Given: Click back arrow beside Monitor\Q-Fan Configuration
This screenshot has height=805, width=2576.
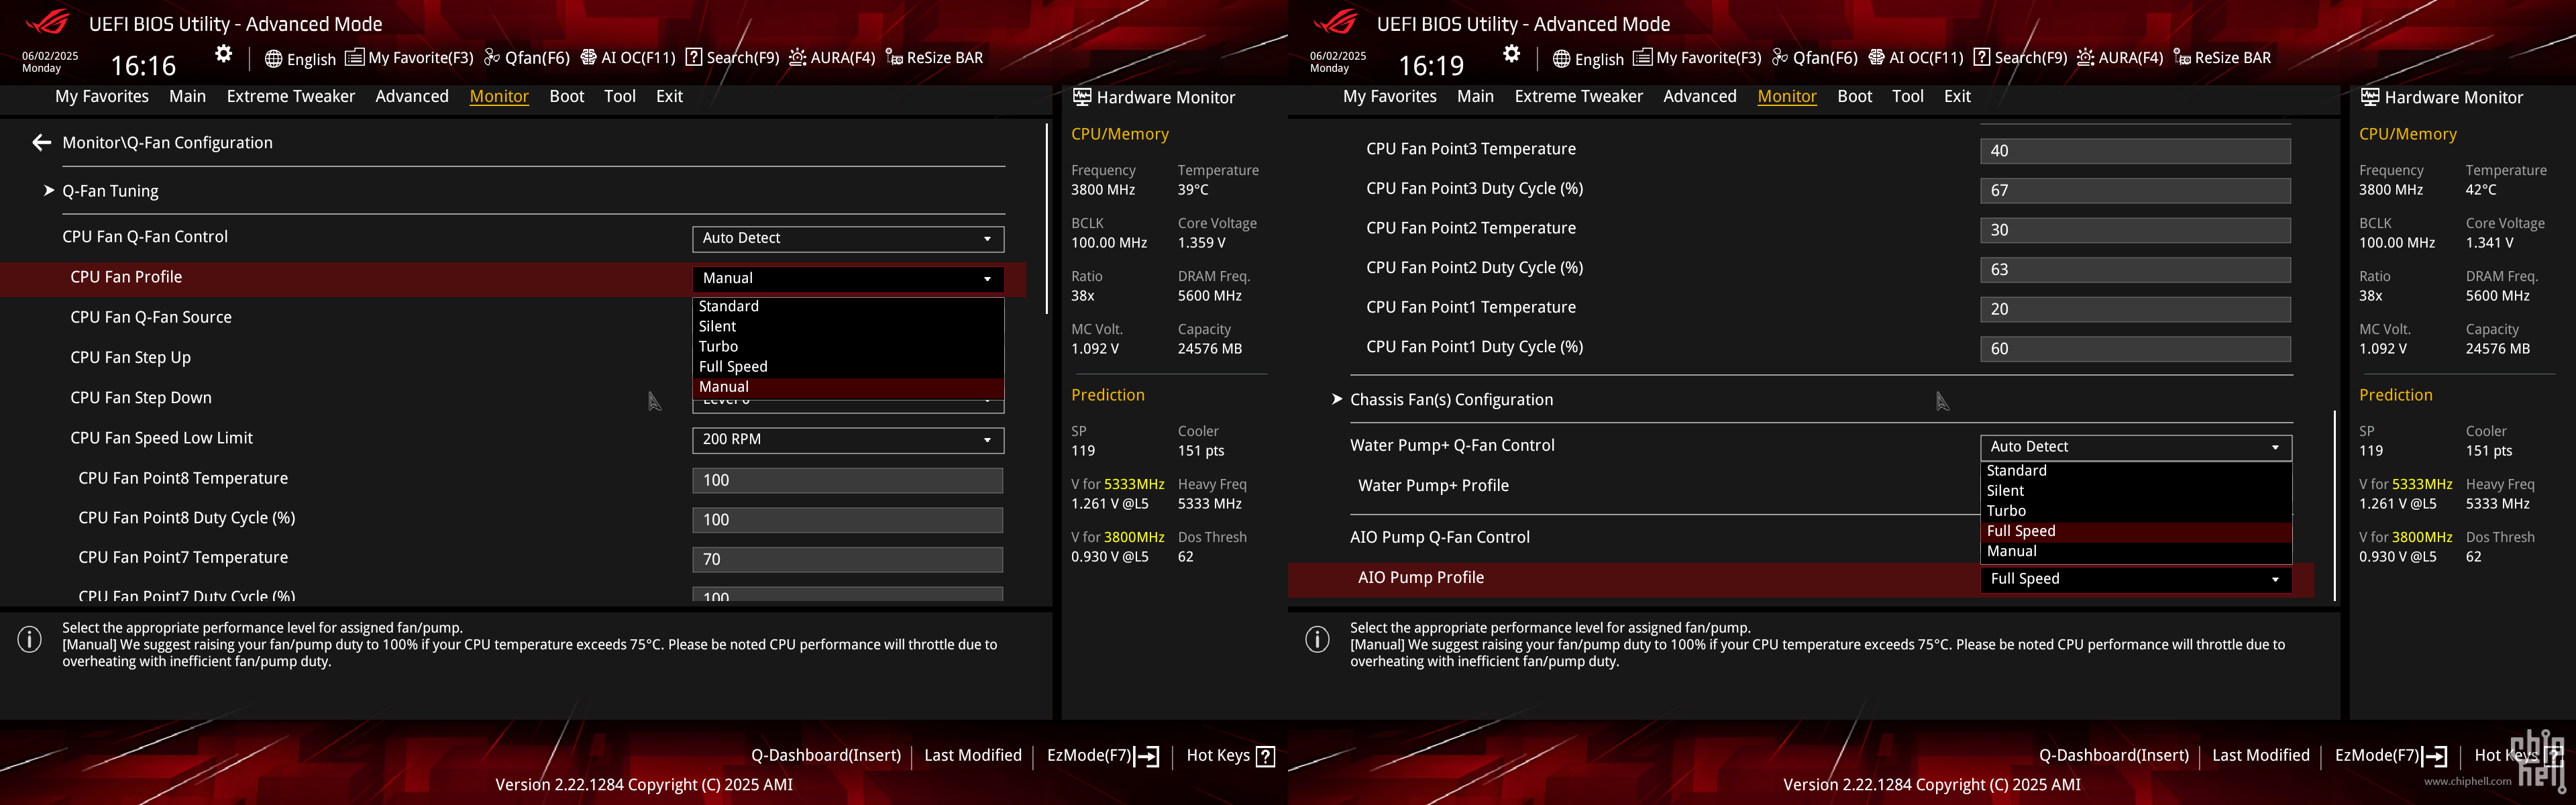Looking at the screenshot, I should (x=41, y=143).
